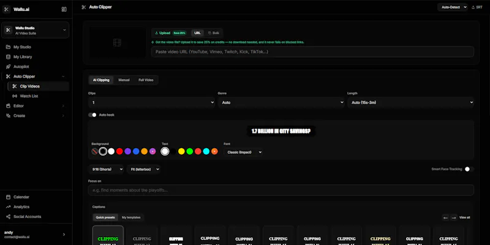Collapse the Auto Clipper sidebar section
Screen dimensions: 490x245
click(63, 77)
